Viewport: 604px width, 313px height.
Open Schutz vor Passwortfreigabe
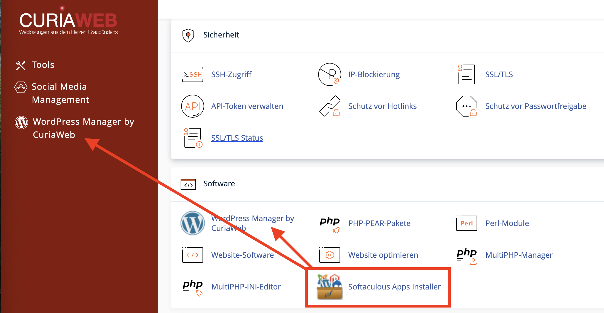pos(536,106)
